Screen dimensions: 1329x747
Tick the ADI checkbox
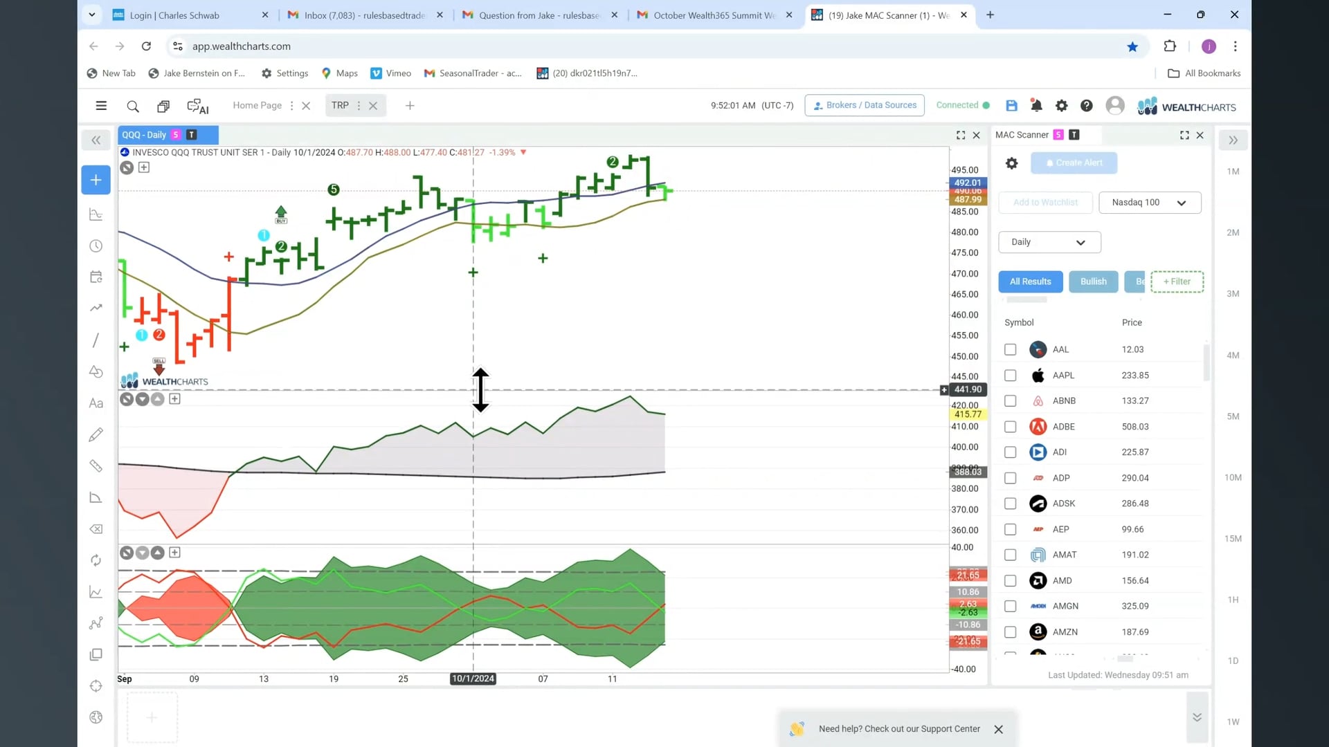[x=1011, y=452]
